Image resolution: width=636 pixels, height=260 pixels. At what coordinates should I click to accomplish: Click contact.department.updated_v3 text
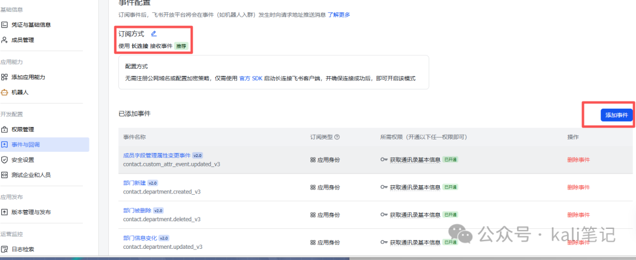(163, 246)
